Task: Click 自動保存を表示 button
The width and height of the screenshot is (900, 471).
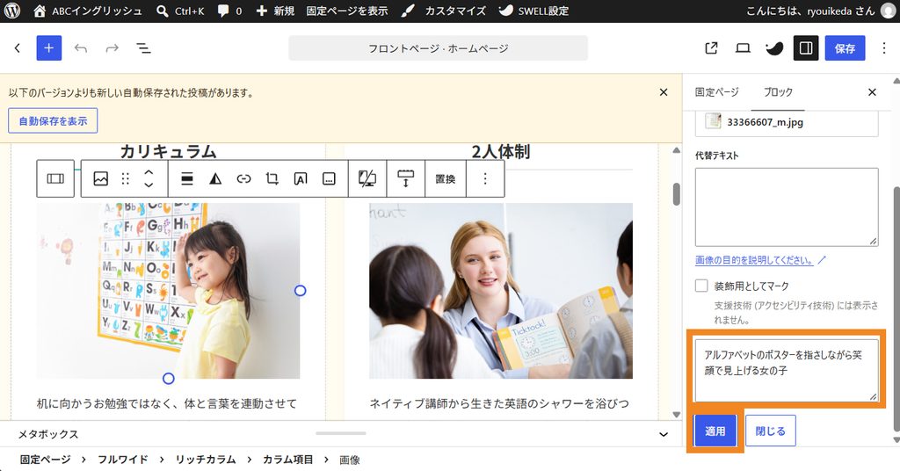Action: coord(53,121)
